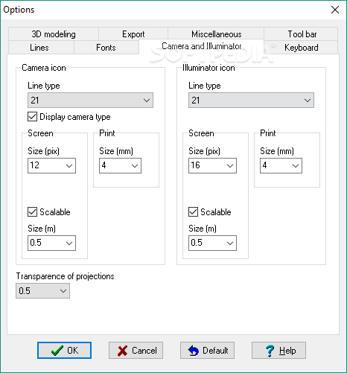Open the Keyboard tab
Image resolution: width=347 pixels, height=373 pixels.
click(x=302, y=48)
